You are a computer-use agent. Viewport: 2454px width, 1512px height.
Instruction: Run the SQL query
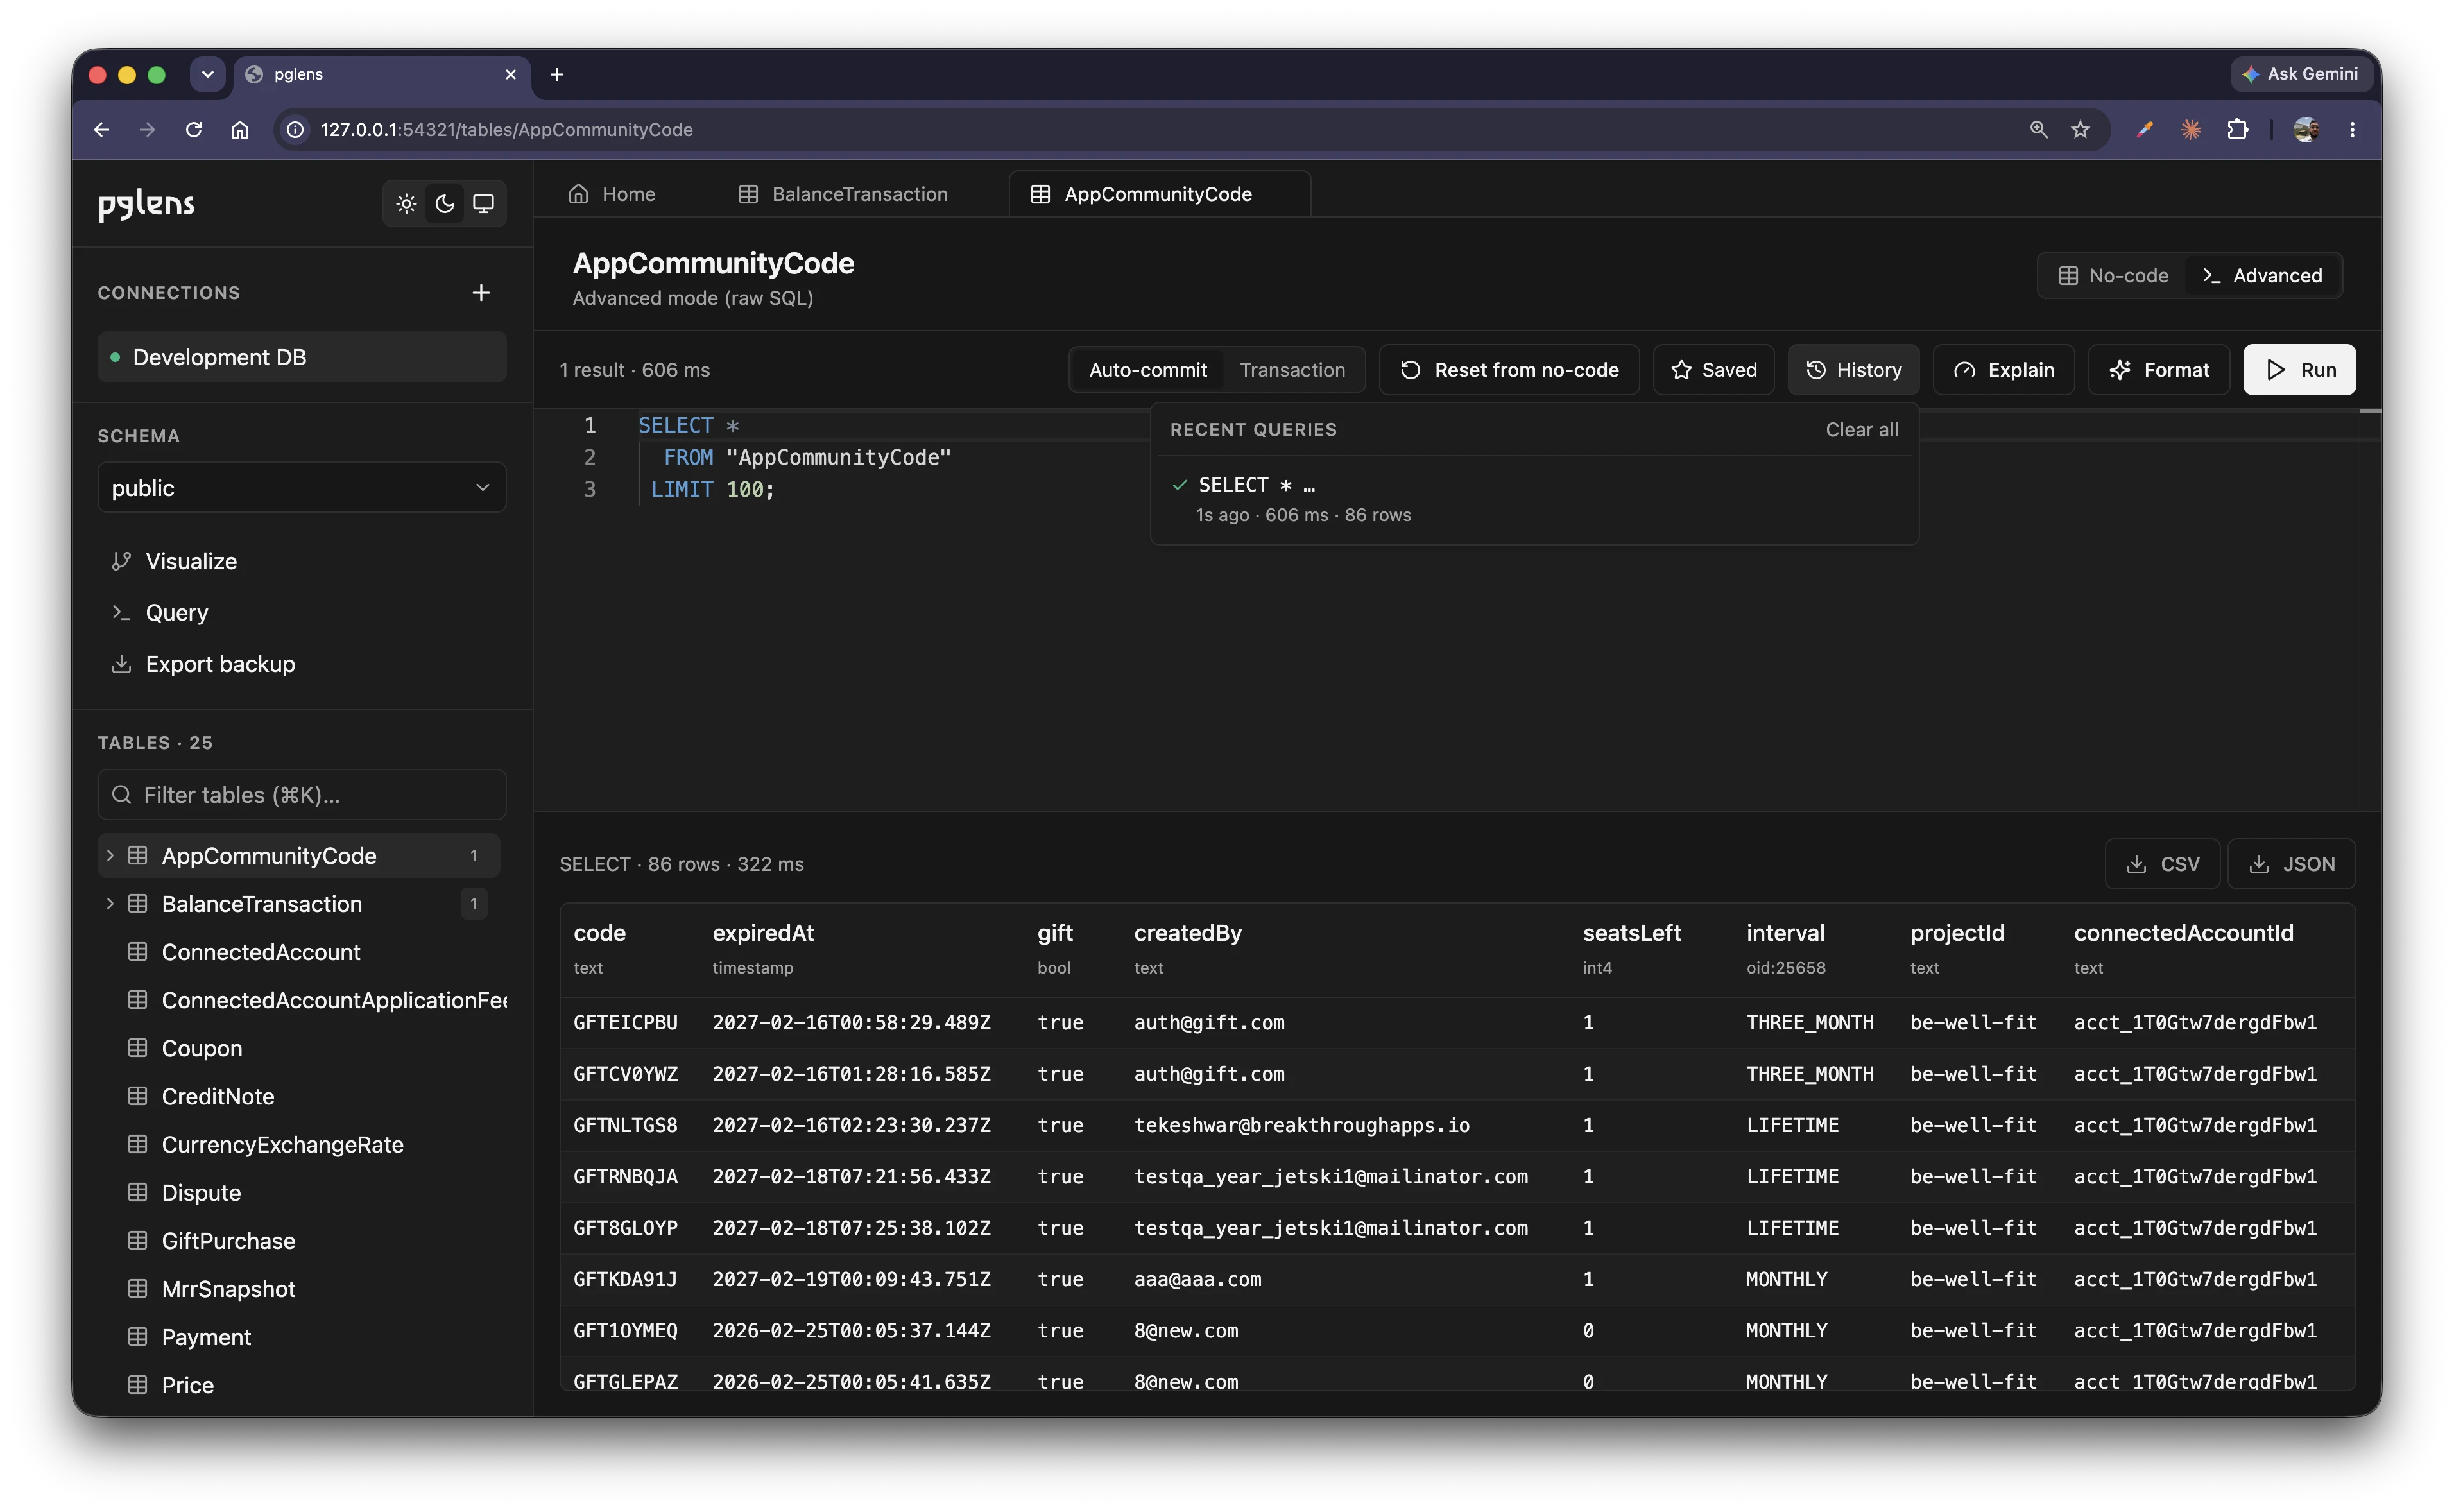coord(2299,370)
